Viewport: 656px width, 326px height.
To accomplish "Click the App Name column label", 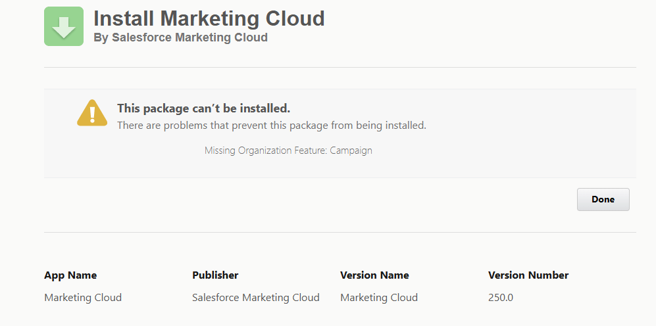I will [70, 275].
